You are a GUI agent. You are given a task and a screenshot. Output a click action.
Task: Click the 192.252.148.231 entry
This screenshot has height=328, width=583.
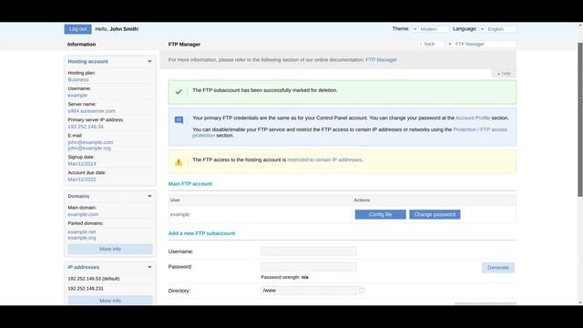[86, 288]
